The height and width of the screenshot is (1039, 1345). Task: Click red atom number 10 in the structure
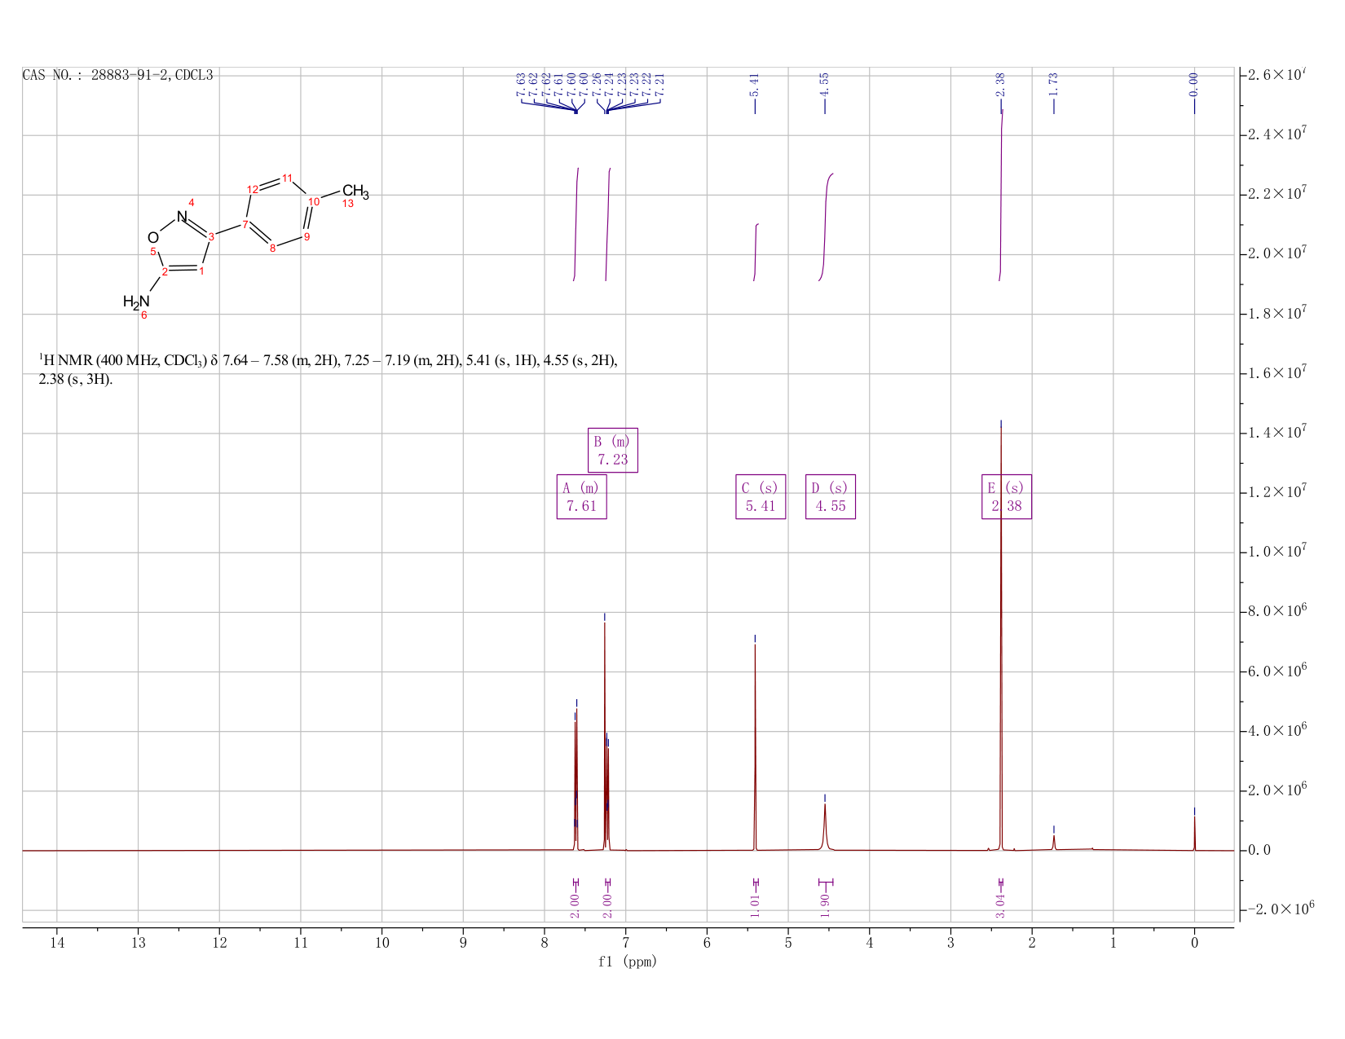314,201
